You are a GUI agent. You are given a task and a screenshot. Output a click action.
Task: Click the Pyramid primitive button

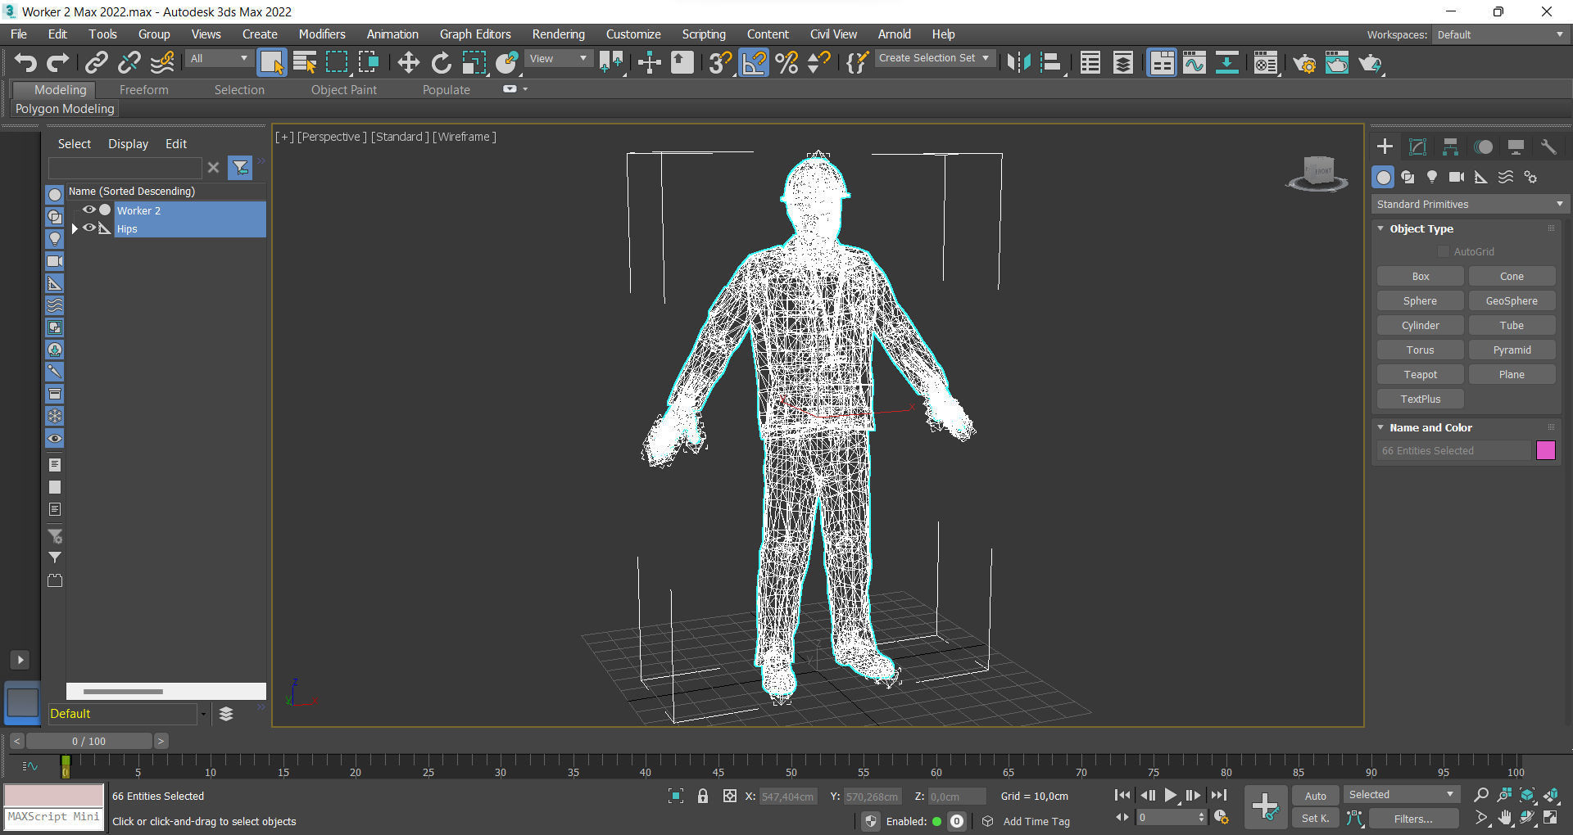pos(1512,350)
